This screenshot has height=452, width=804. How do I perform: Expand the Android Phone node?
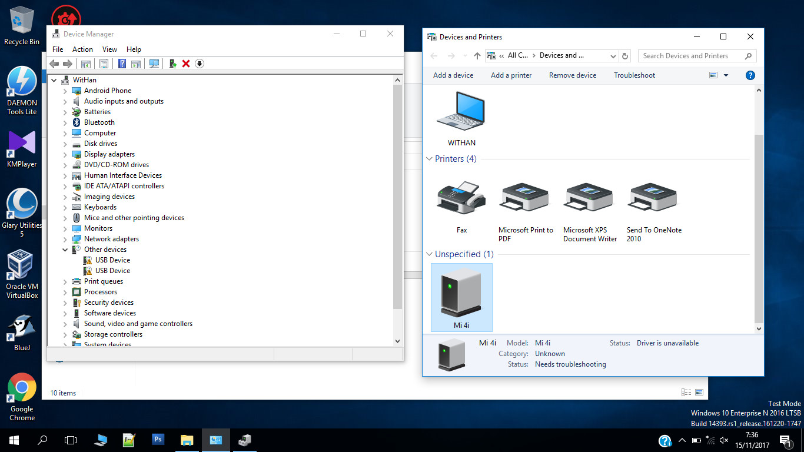click(x=65, y=91)
